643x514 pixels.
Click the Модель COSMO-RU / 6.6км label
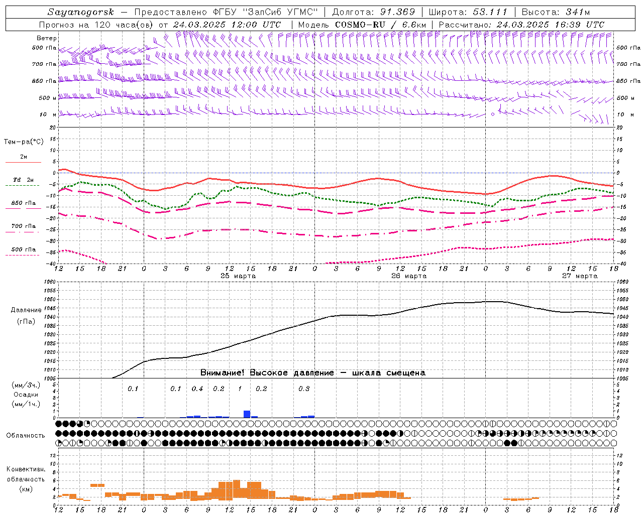click(x=362, y=25)
